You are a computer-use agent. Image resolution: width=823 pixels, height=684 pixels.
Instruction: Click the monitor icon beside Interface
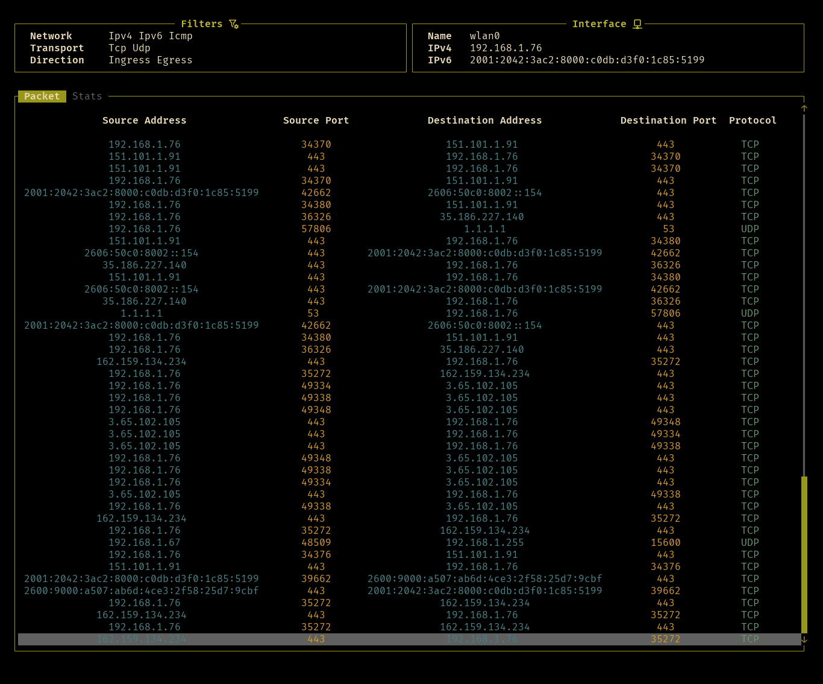pos(637,24)
